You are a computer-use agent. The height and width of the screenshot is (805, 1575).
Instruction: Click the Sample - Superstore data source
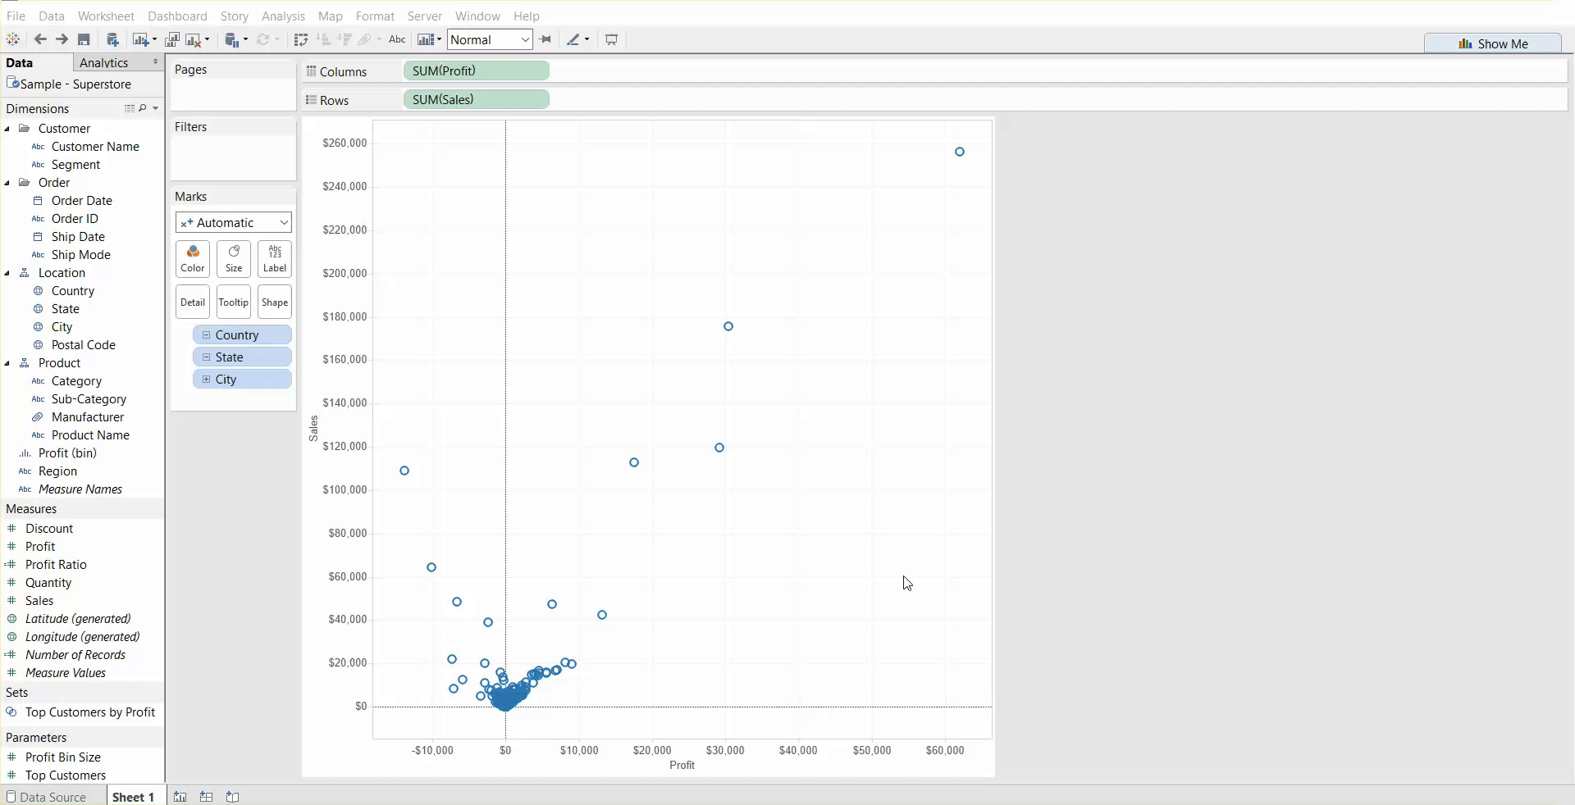pyautogui.click(x=69, y=84)
